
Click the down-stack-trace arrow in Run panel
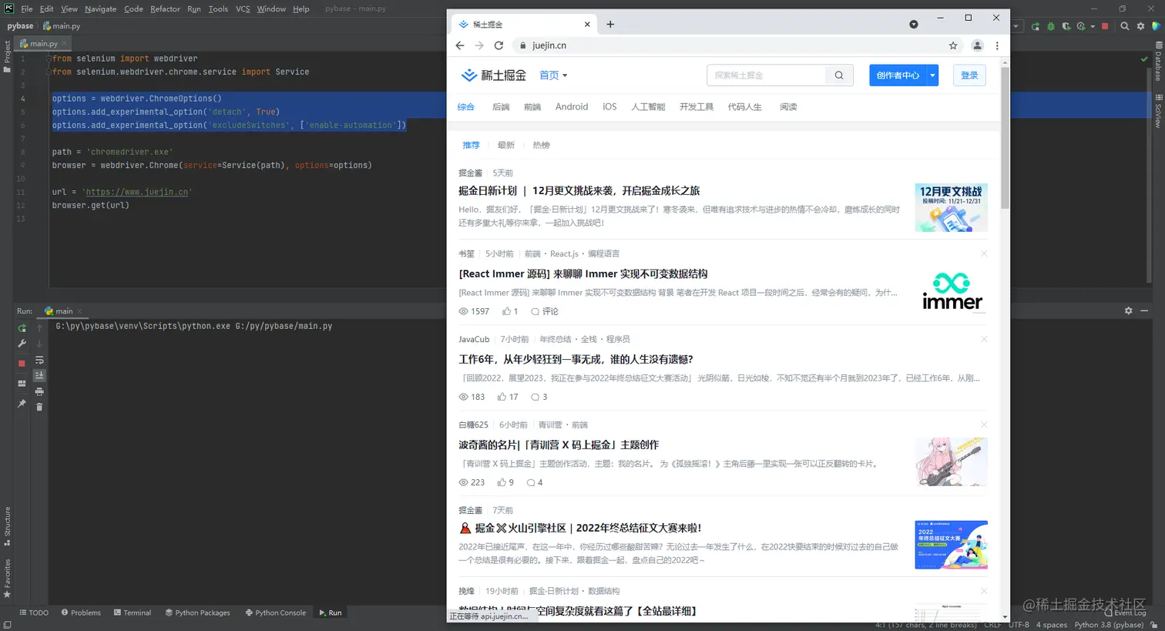[x=39, y=344]
